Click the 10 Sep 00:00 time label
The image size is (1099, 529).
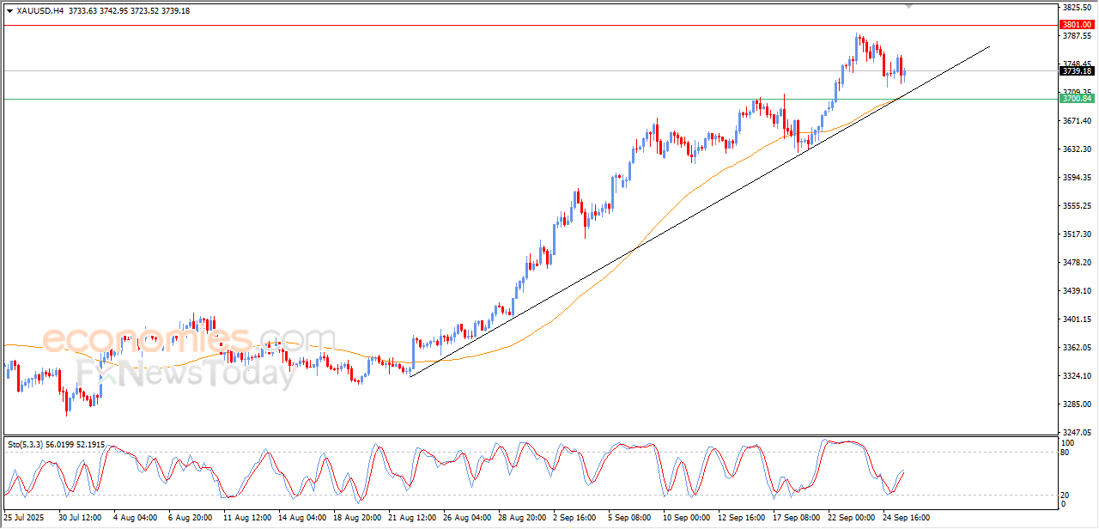coord(687,518)
